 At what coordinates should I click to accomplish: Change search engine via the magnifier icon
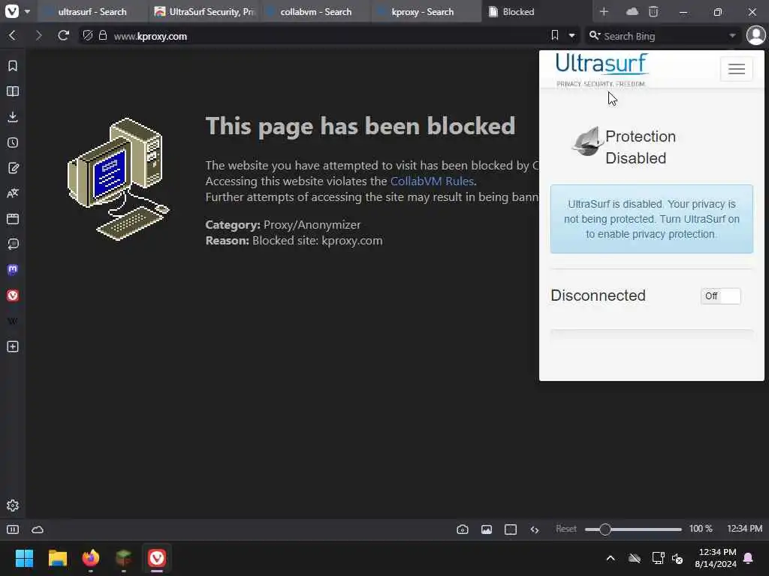(595, 36)
